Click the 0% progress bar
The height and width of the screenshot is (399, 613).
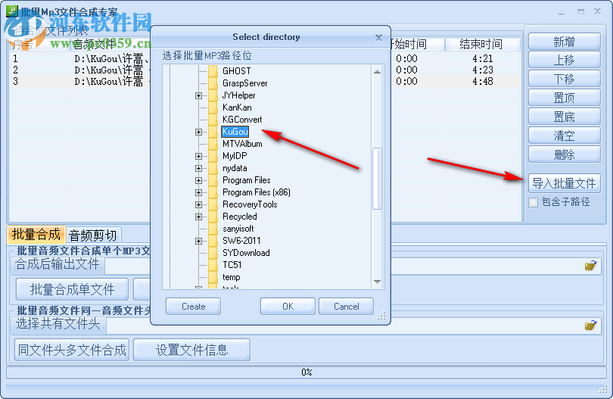pyautogui.click(x=306, y=372)
